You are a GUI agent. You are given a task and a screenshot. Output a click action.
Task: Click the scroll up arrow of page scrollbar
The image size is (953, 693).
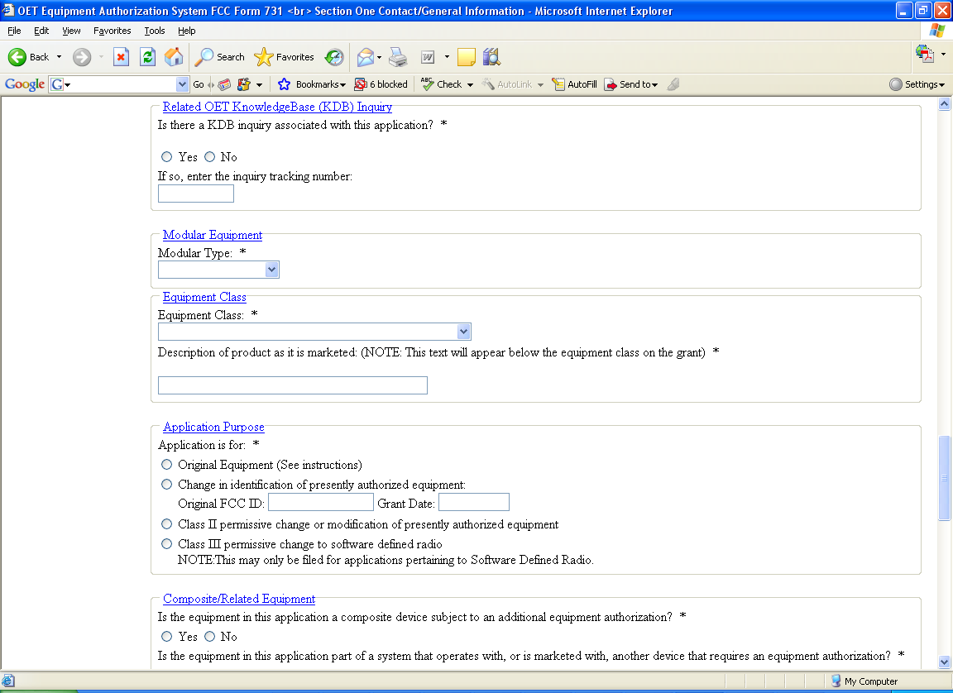click(x=944, y=104)
